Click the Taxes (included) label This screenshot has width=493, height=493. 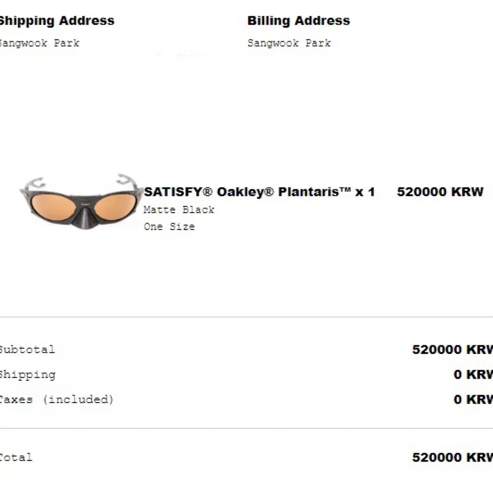click(x=57, y=400)
